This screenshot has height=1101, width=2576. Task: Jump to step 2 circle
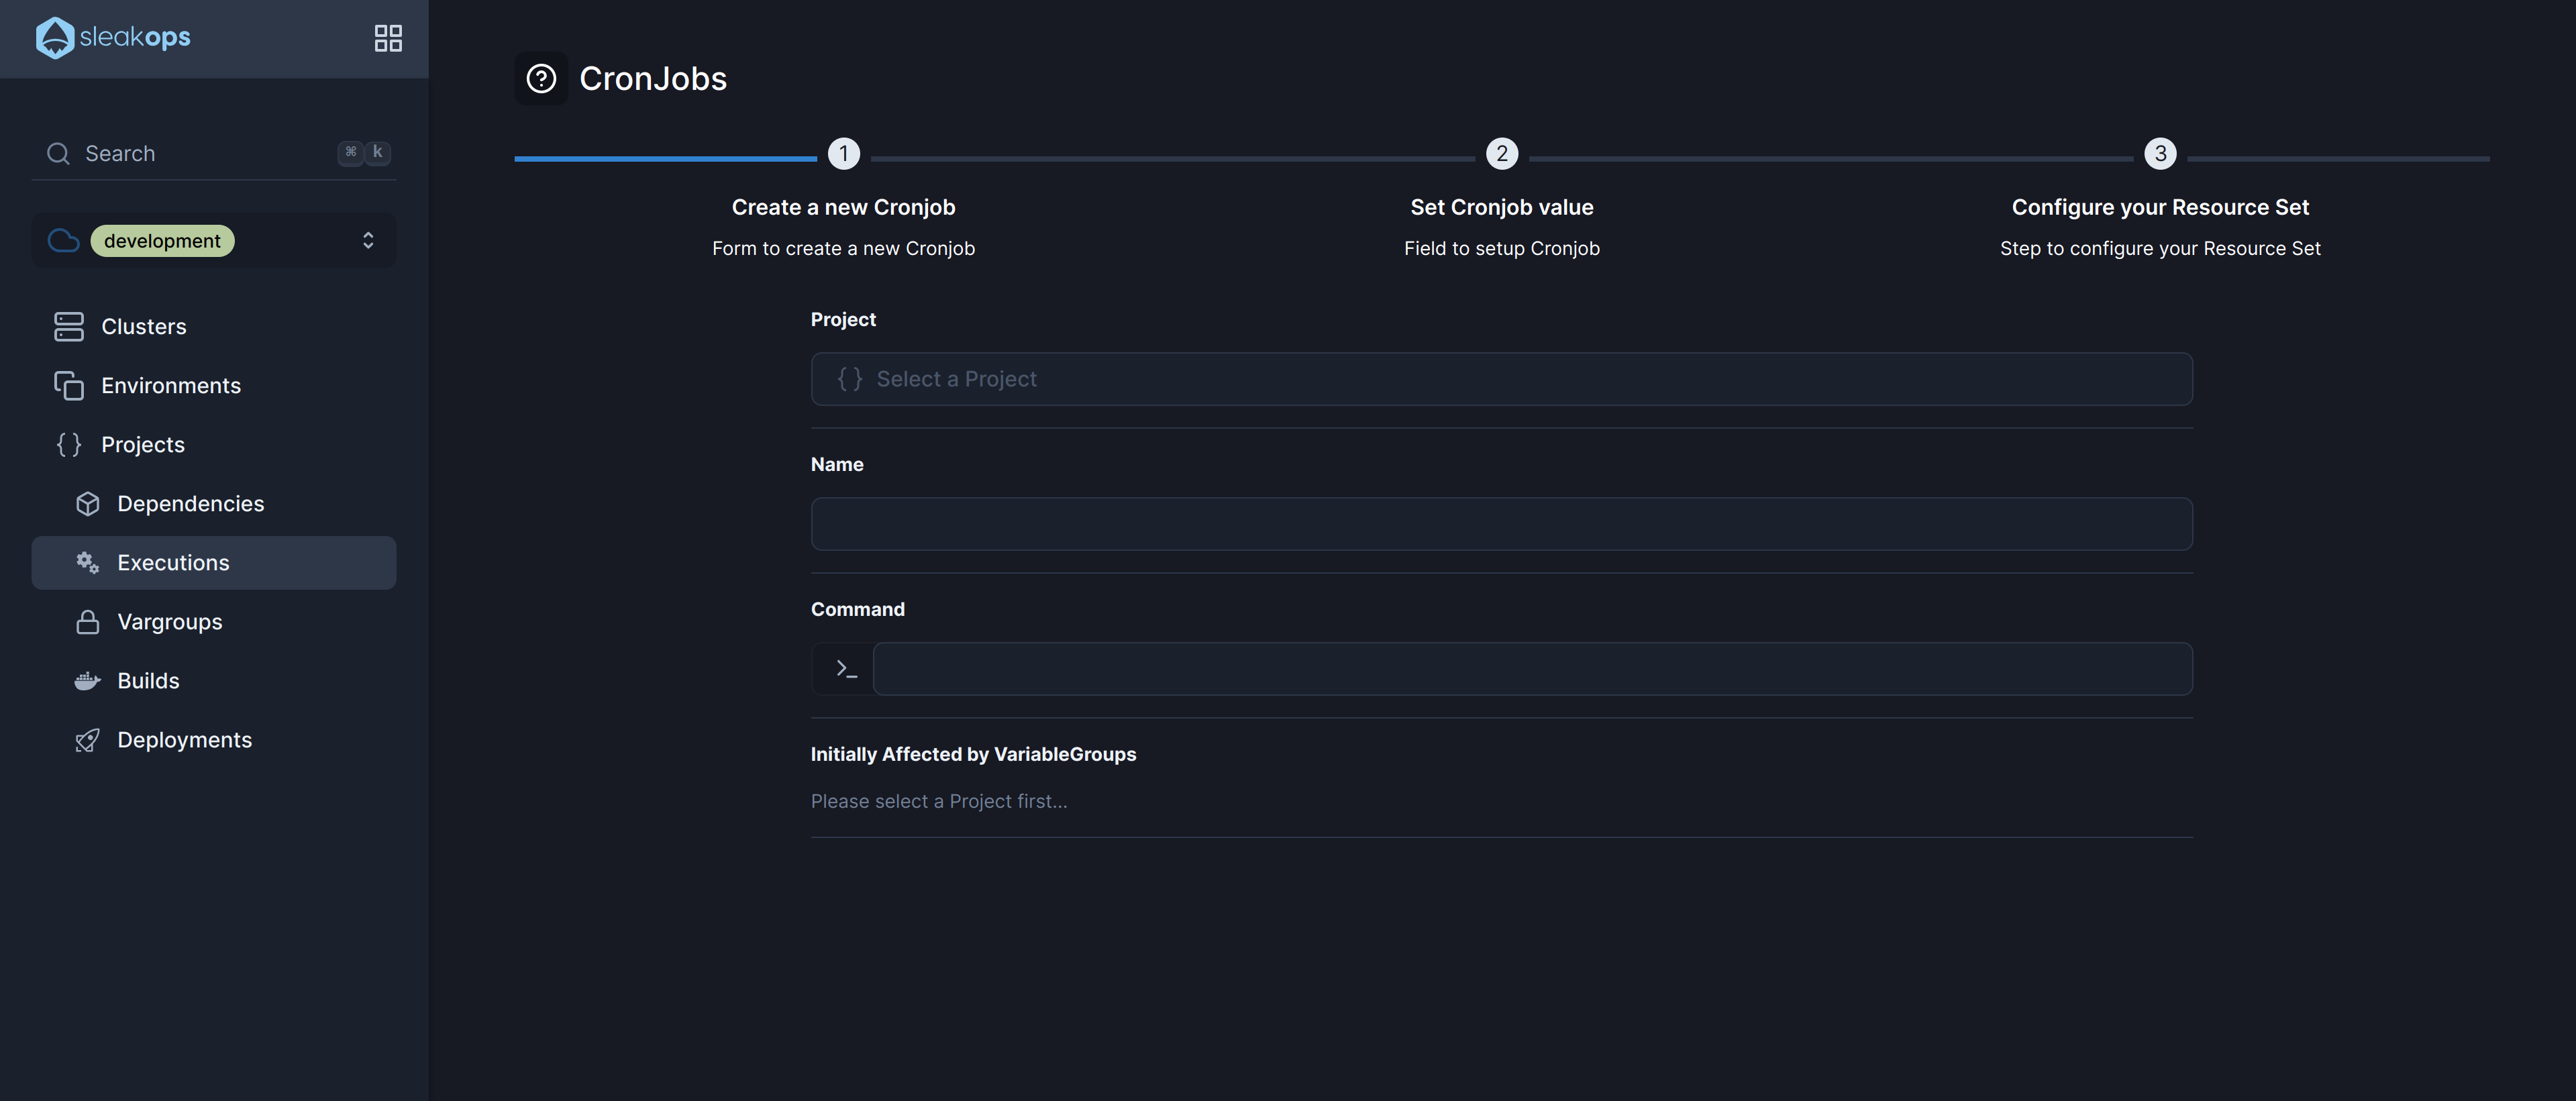1502,154
